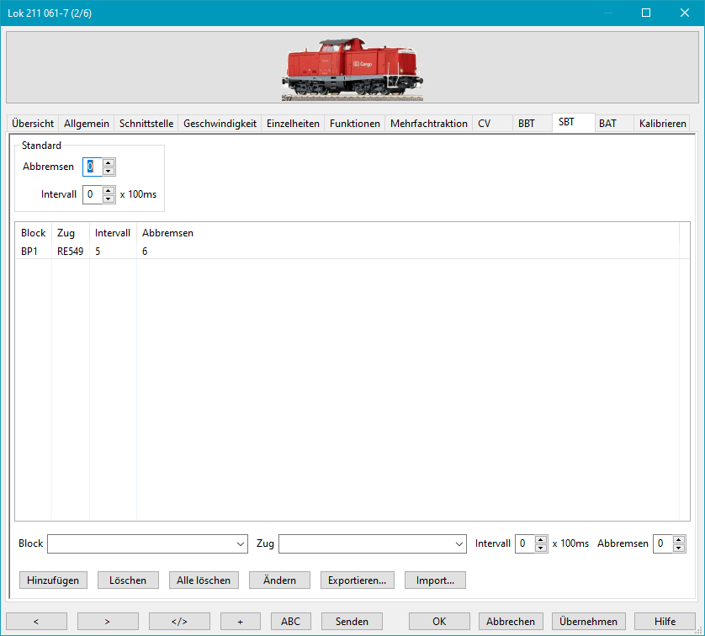Click the Exportieren... button
The image size is (705, 636).
coord(358,580)
